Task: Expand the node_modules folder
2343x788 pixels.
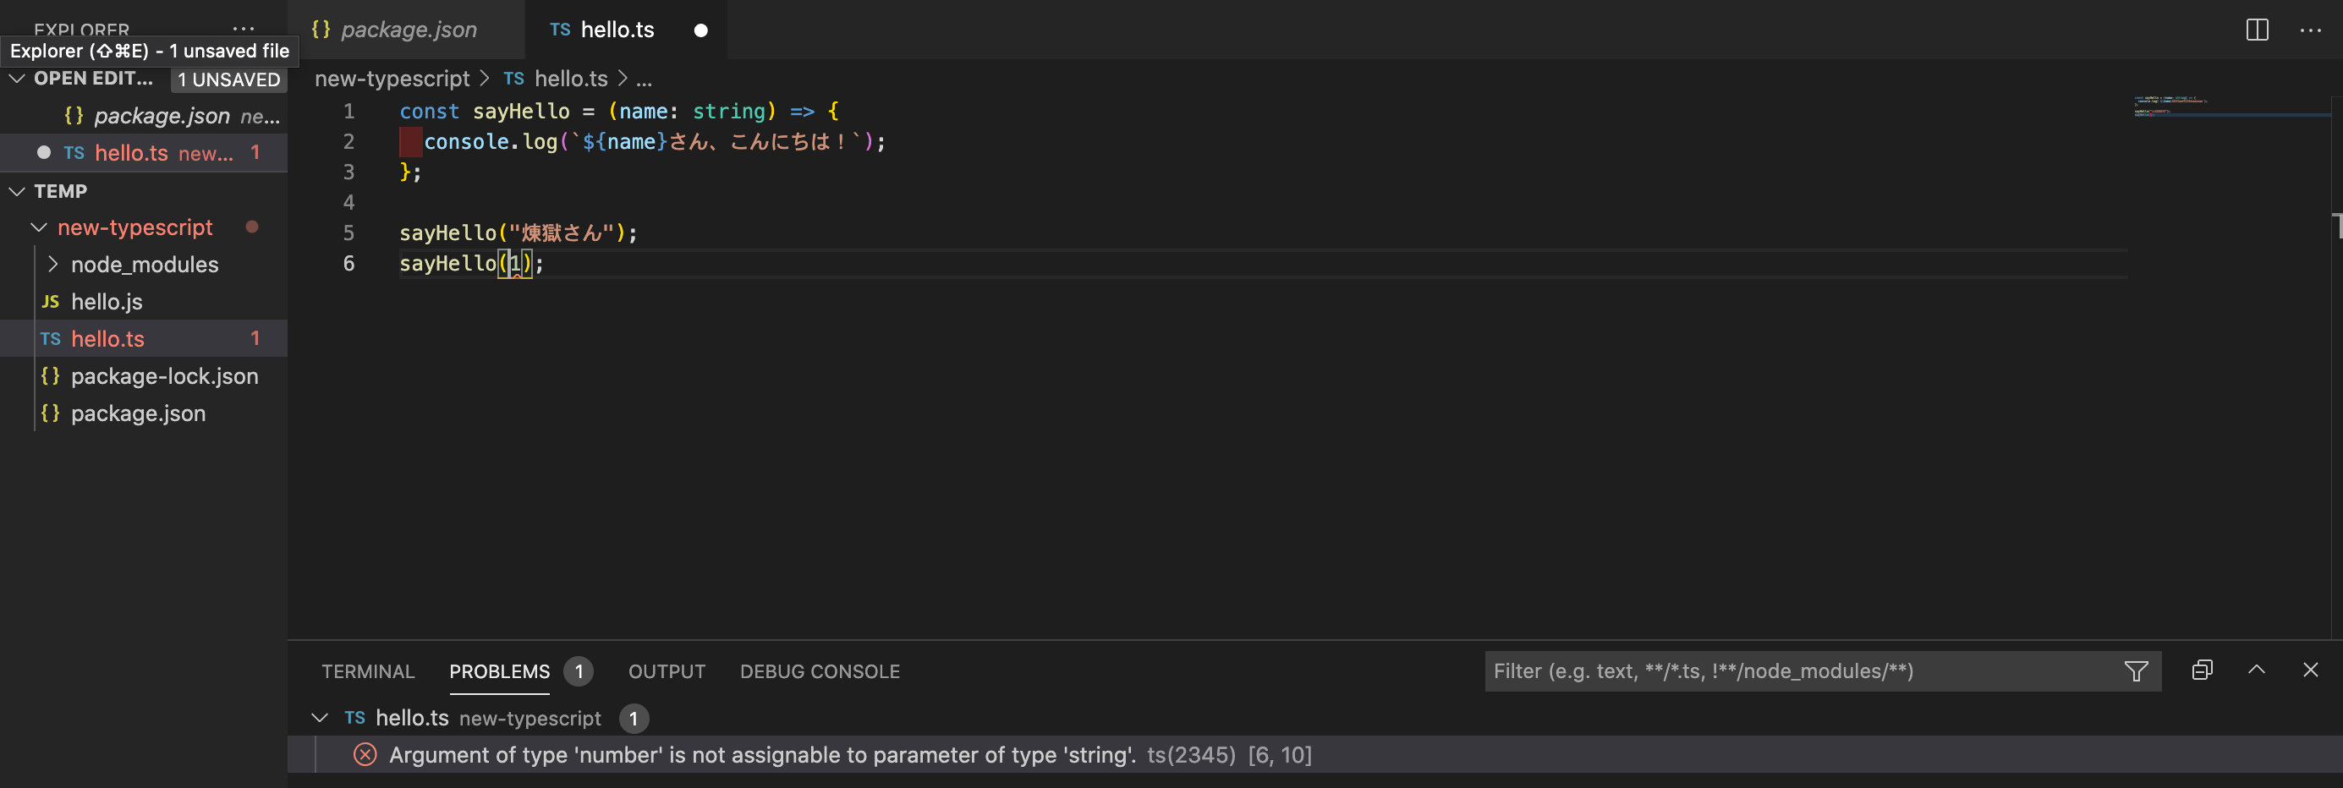Action: [x=52, y=265]
